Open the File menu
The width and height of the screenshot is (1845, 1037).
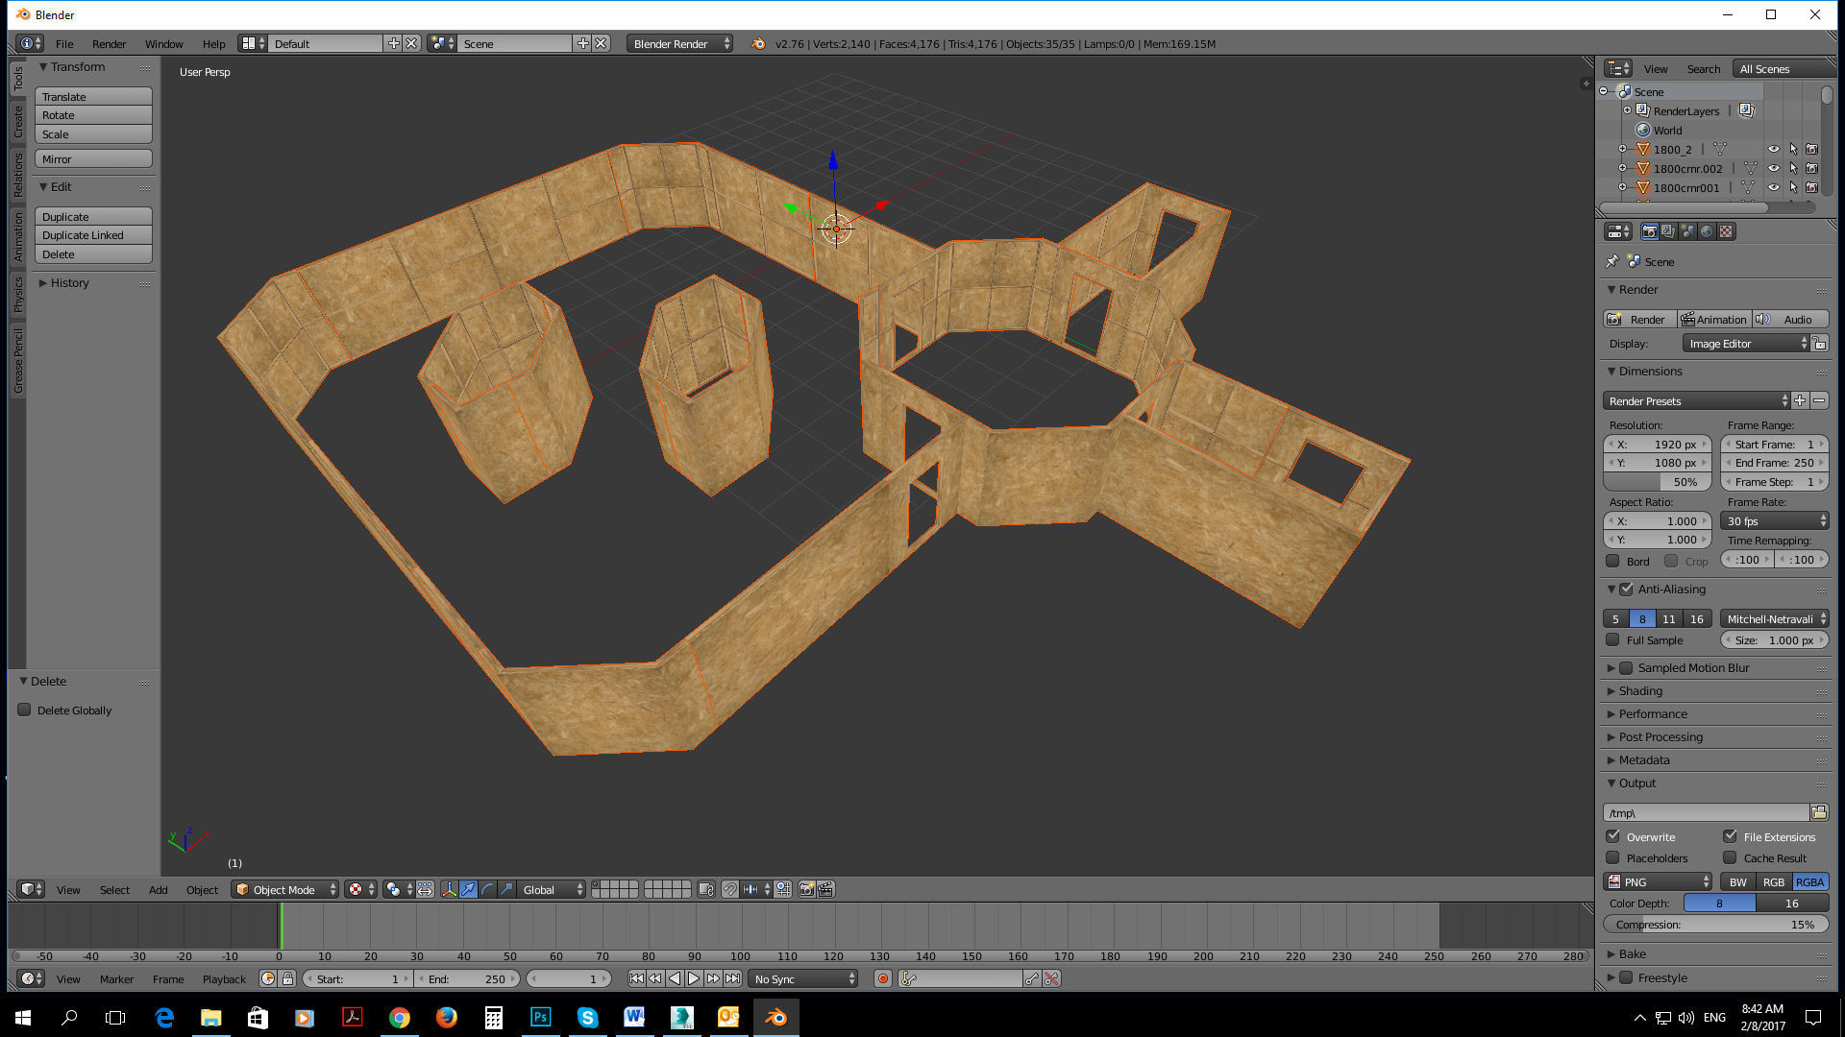pyautogui.click(x=64, y=43)
